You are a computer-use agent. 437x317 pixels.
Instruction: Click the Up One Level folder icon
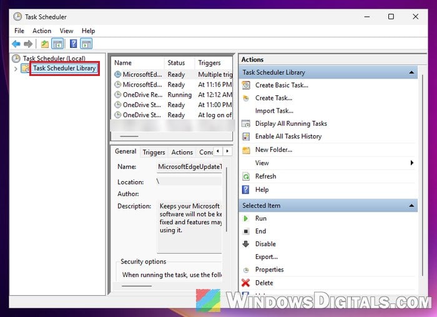45,44
